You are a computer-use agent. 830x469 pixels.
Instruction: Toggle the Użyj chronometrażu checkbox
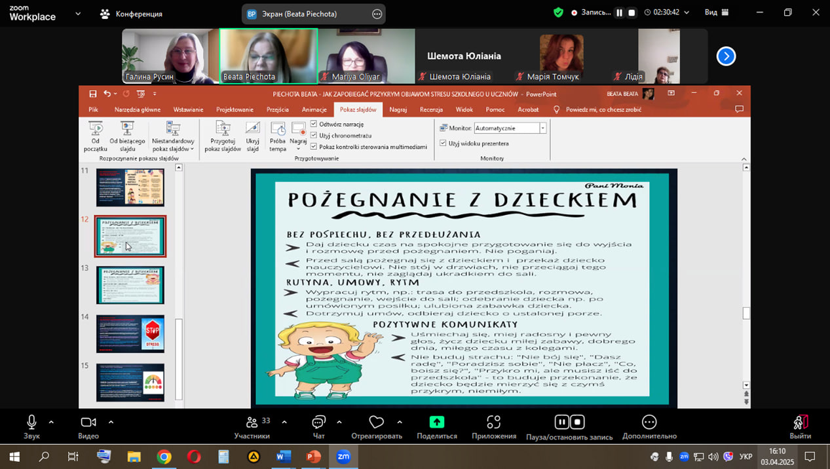tap(314, 135)
